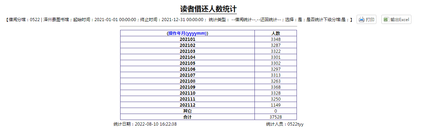Screen dimensions: 422x140
Task: Select the 202106 row label
Action: click(x=187, y=69)
